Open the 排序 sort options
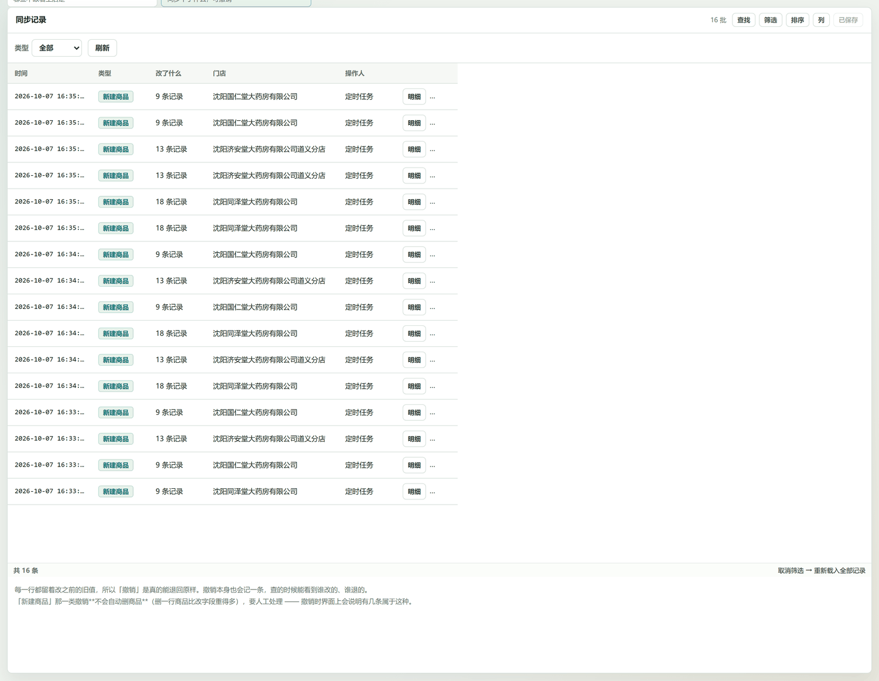Viewport: 879px width, 681px height. click(x=798, y=20)
